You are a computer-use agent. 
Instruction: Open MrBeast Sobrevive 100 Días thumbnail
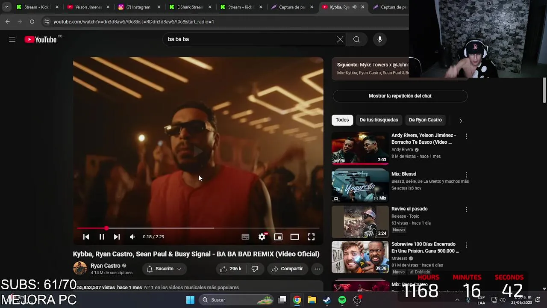coord(360,257)
